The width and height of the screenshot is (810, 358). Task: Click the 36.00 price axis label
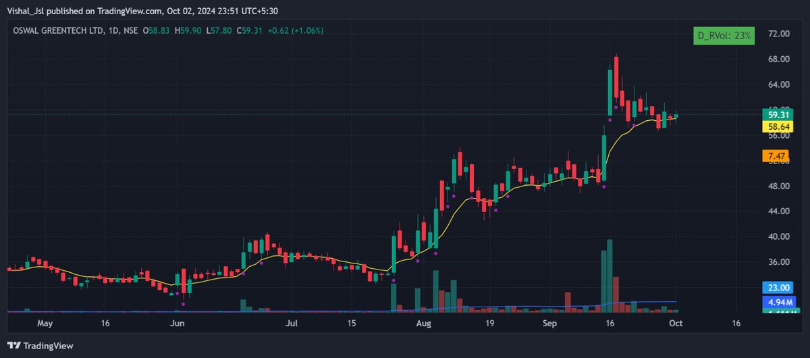click(x=778, y=262)
